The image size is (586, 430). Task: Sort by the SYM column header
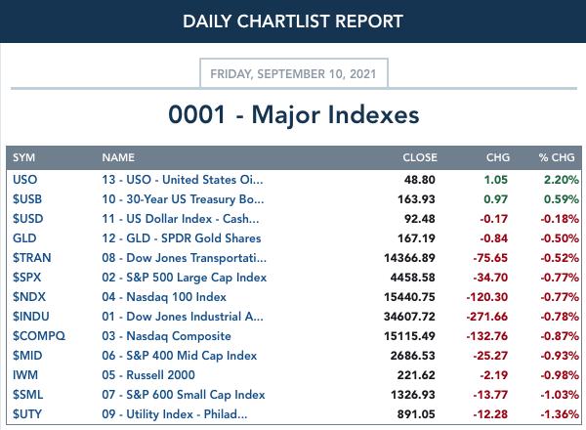tap(23, 157)
